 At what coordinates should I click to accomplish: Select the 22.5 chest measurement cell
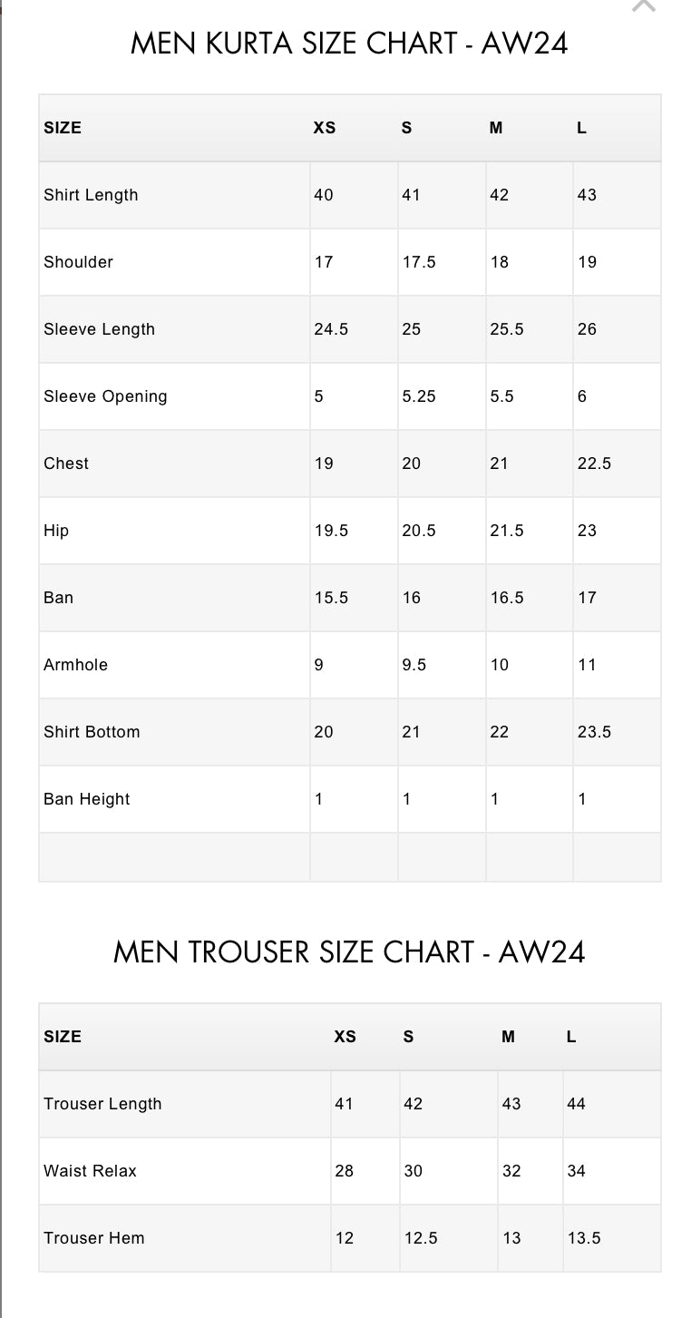click(x=594, y=464)
